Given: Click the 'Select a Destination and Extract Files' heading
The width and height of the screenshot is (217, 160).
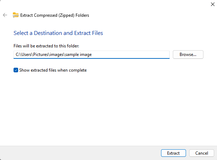Looking at the screenshot, I should tap(58, 33).
